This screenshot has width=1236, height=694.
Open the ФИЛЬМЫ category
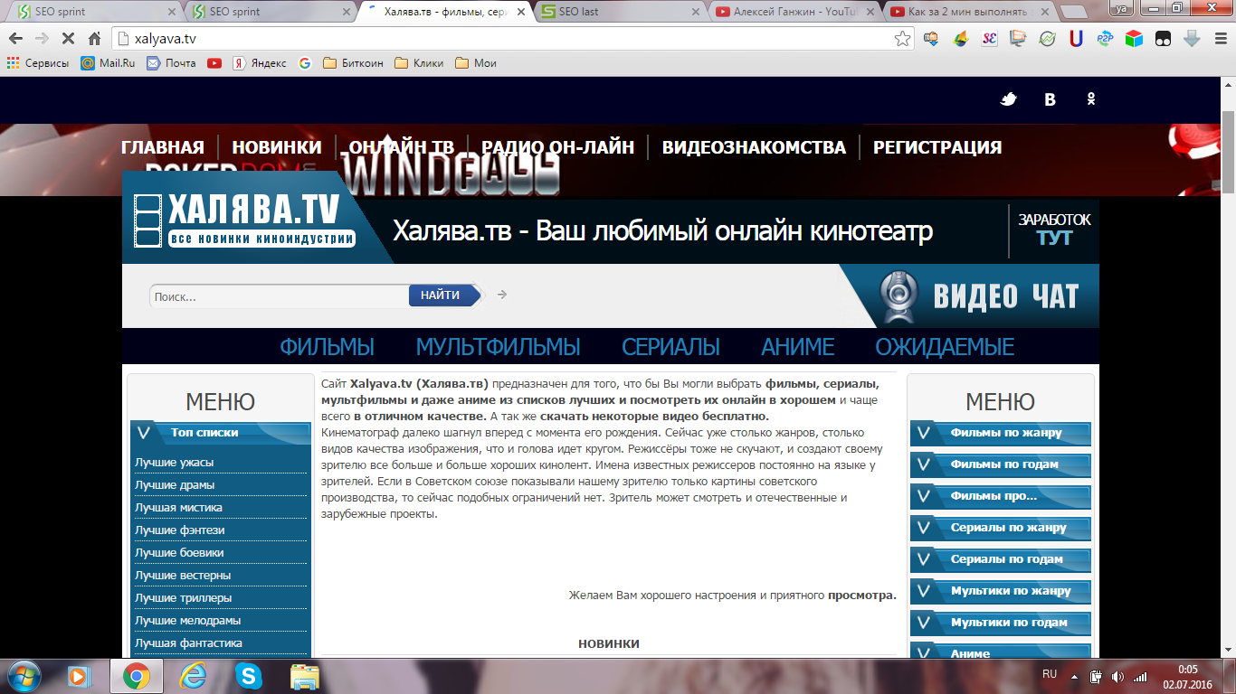[327, 347]
